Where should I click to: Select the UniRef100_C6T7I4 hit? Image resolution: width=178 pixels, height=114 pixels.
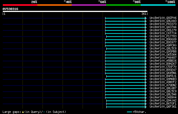coord(163,33)
